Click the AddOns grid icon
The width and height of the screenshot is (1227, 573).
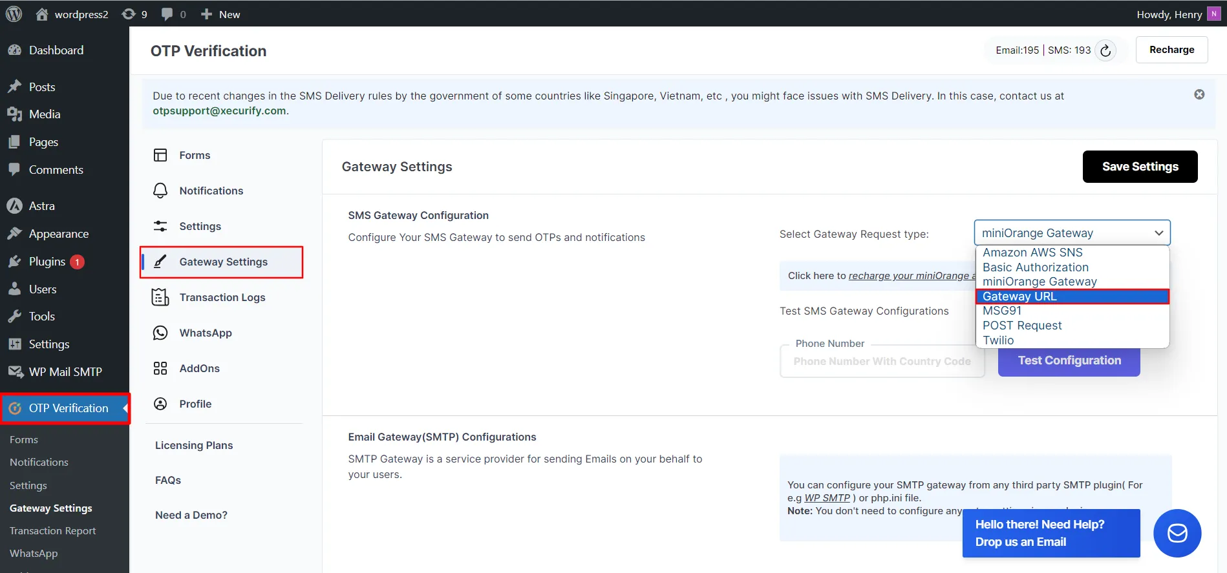(x=160, y=368)
